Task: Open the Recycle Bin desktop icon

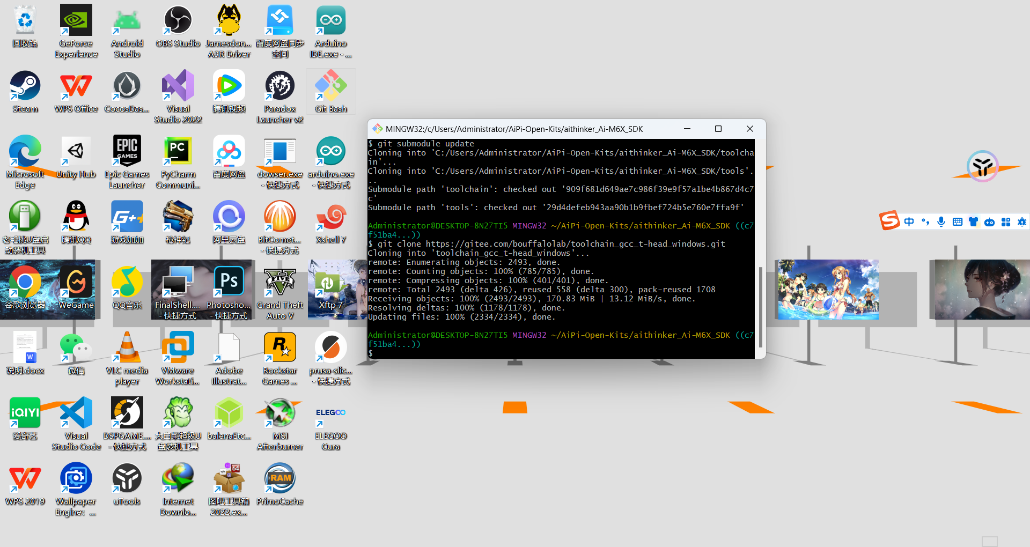Action: tap(25, 27)
